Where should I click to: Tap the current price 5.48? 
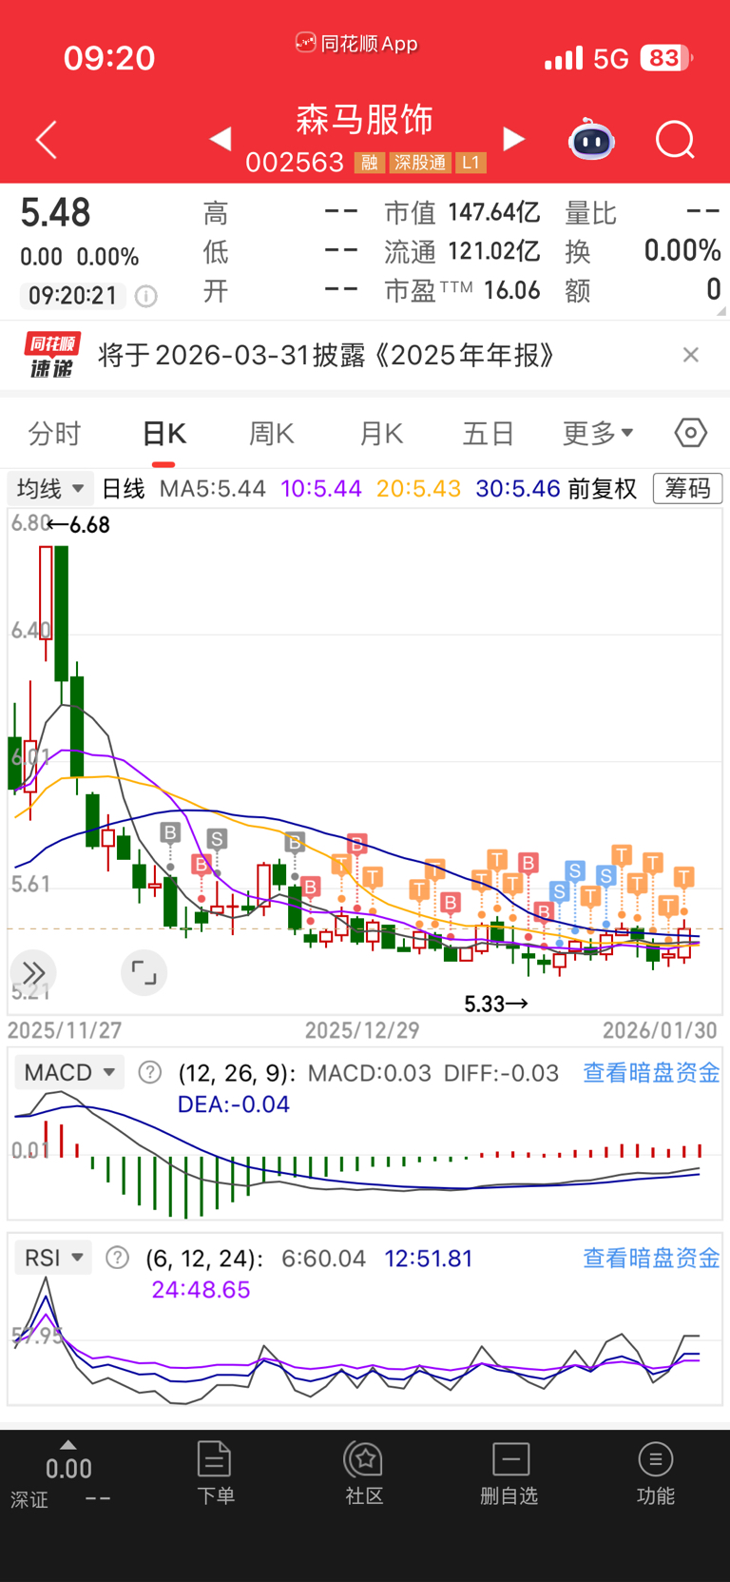click(x=55, y=213)
